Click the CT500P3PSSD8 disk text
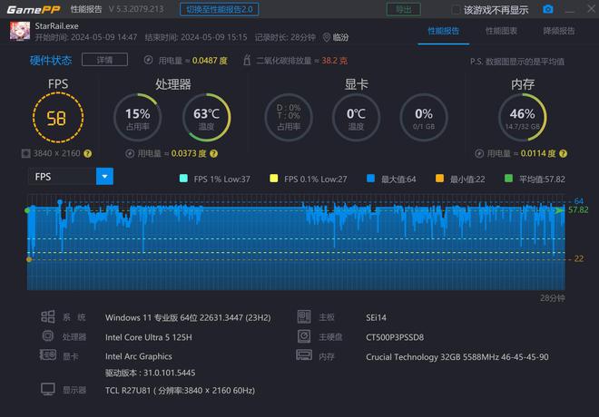599x417 pixels. (x=395, y=337)
